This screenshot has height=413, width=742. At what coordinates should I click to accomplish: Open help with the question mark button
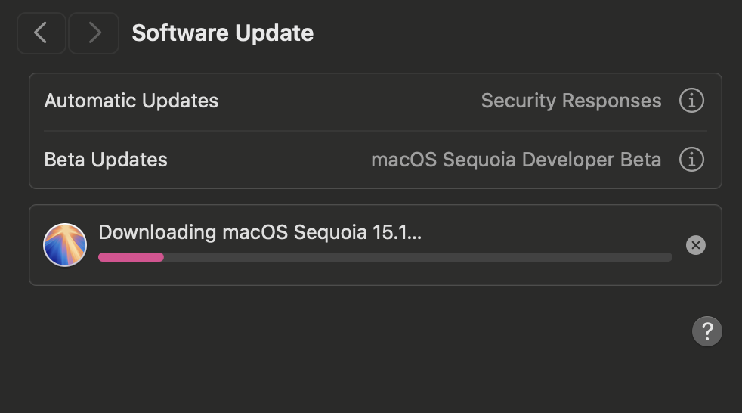point(707,331)
